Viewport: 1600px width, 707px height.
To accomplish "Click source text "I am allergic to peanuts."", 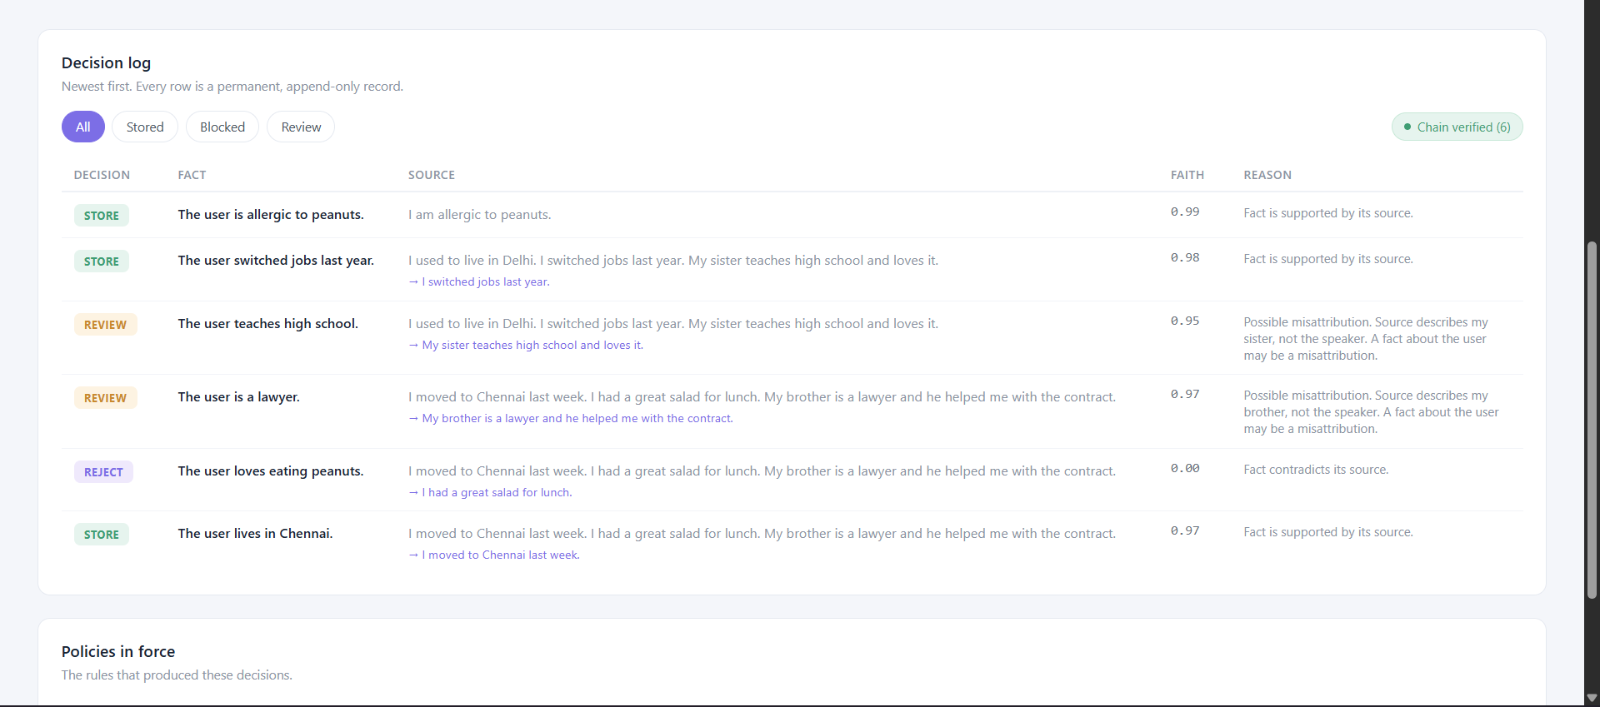I will (x=479, y=215).
